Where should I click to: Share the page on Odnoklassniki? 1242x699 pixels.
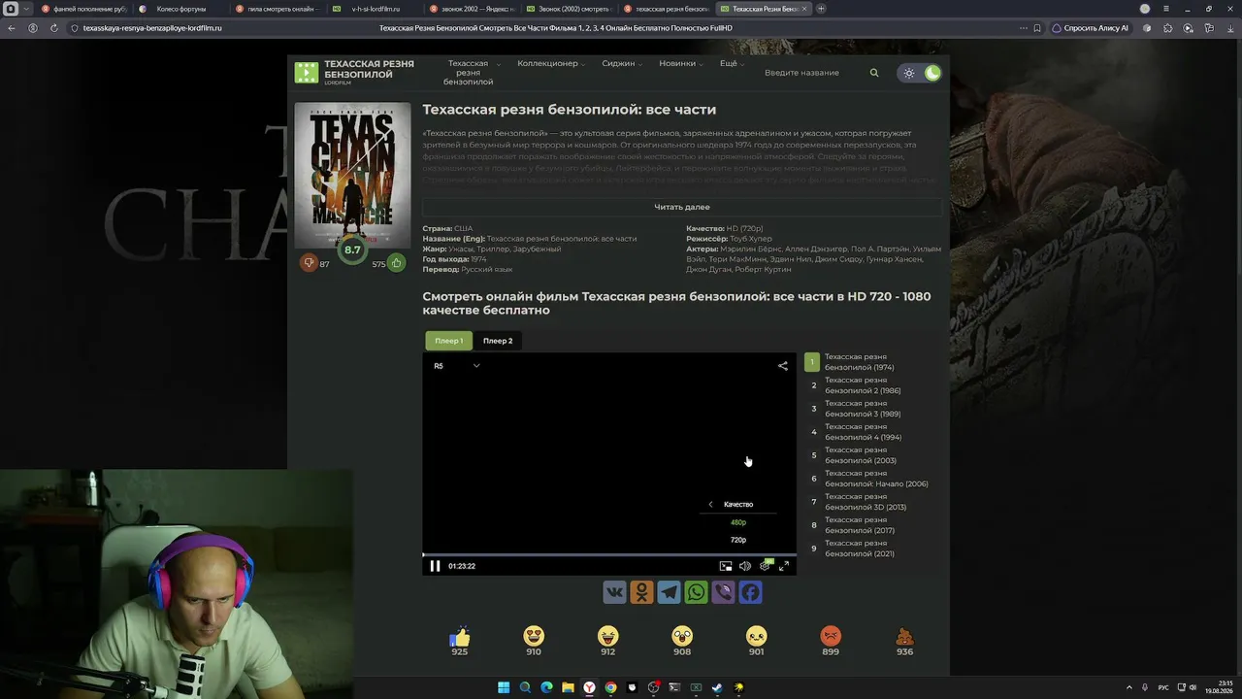[x=641, y=592]
